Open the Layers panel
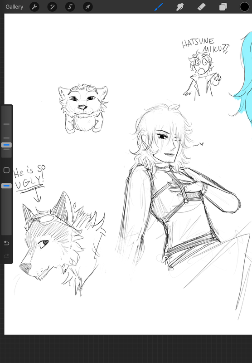Viewport: 252px width, 363px height. click(223, 7)
